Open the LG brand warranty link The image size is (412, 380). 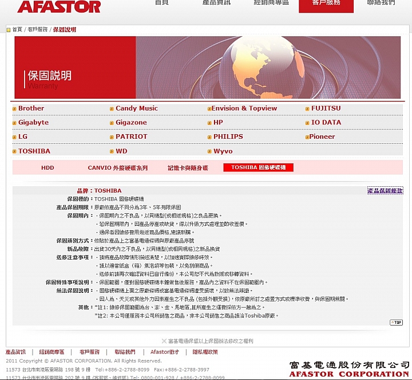(23, 136)
